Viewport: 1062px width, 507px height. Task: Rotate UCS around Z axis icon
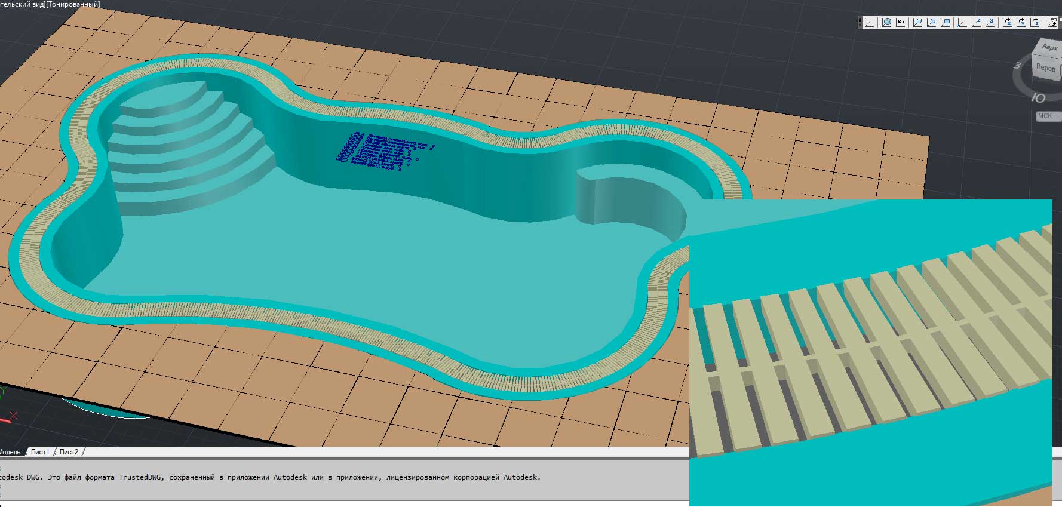pyautogui.click(x=1035, y=23)
